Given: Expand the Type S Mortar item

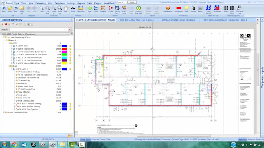Looking at the screenshot, I should click(14, 92).
